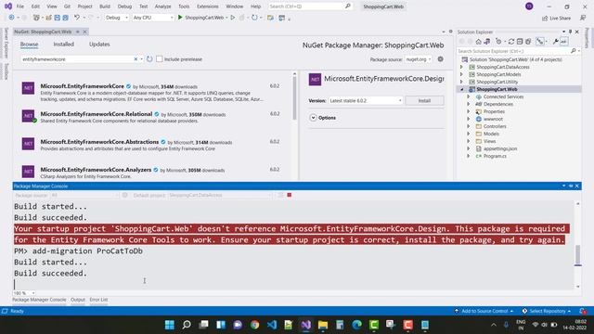Stop command with red square in console

(x=290, y=195)
